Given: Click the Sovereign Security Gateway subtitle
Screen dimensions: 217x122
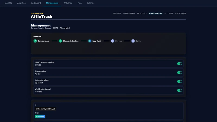Looking at the screenshot, I should click(50, 28).
